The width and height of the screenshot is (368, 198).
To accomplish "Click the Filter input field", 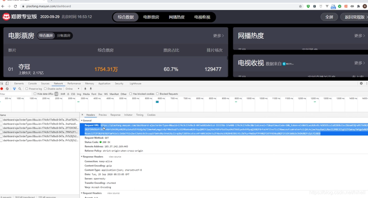I will [x=16, y=94].
